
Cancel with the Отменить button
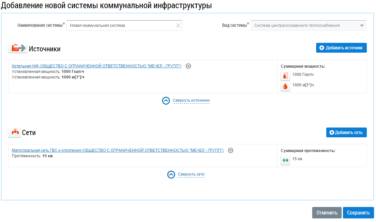[x=327, y=213]
